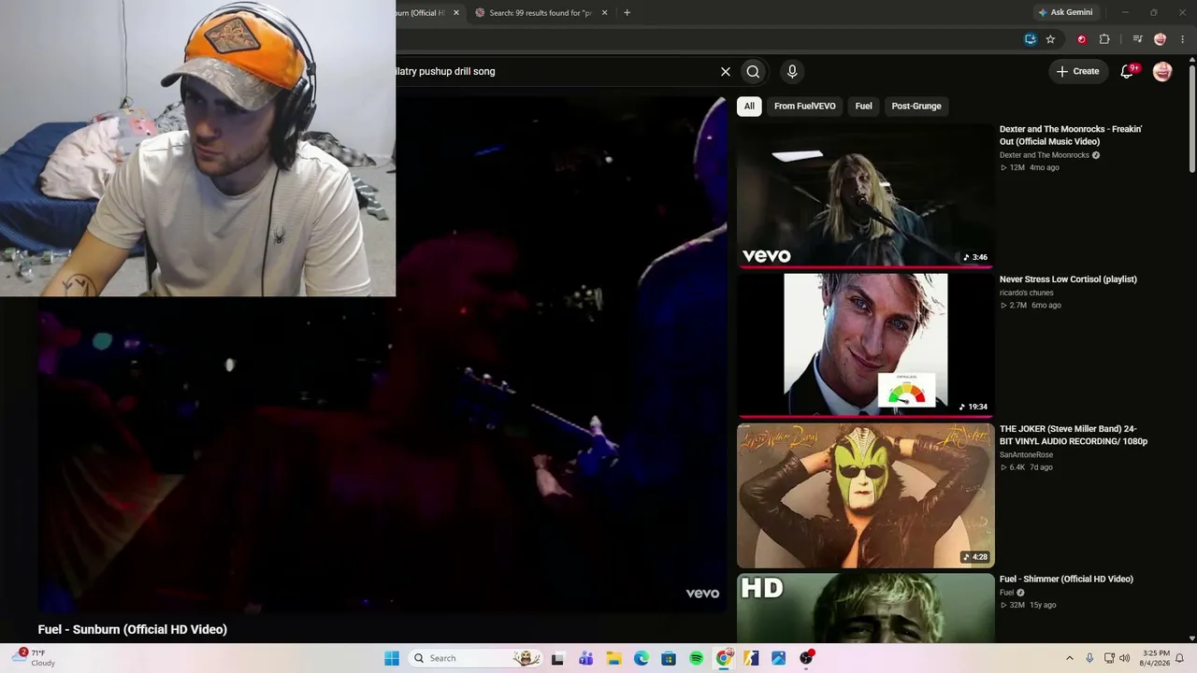Bookmark this page with the star icon

(x=1051, y=39)
